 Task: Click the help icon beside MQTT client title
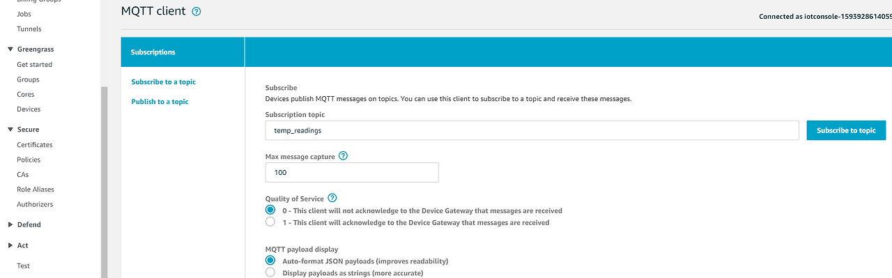pyautogui.click(x=197, y=11)
